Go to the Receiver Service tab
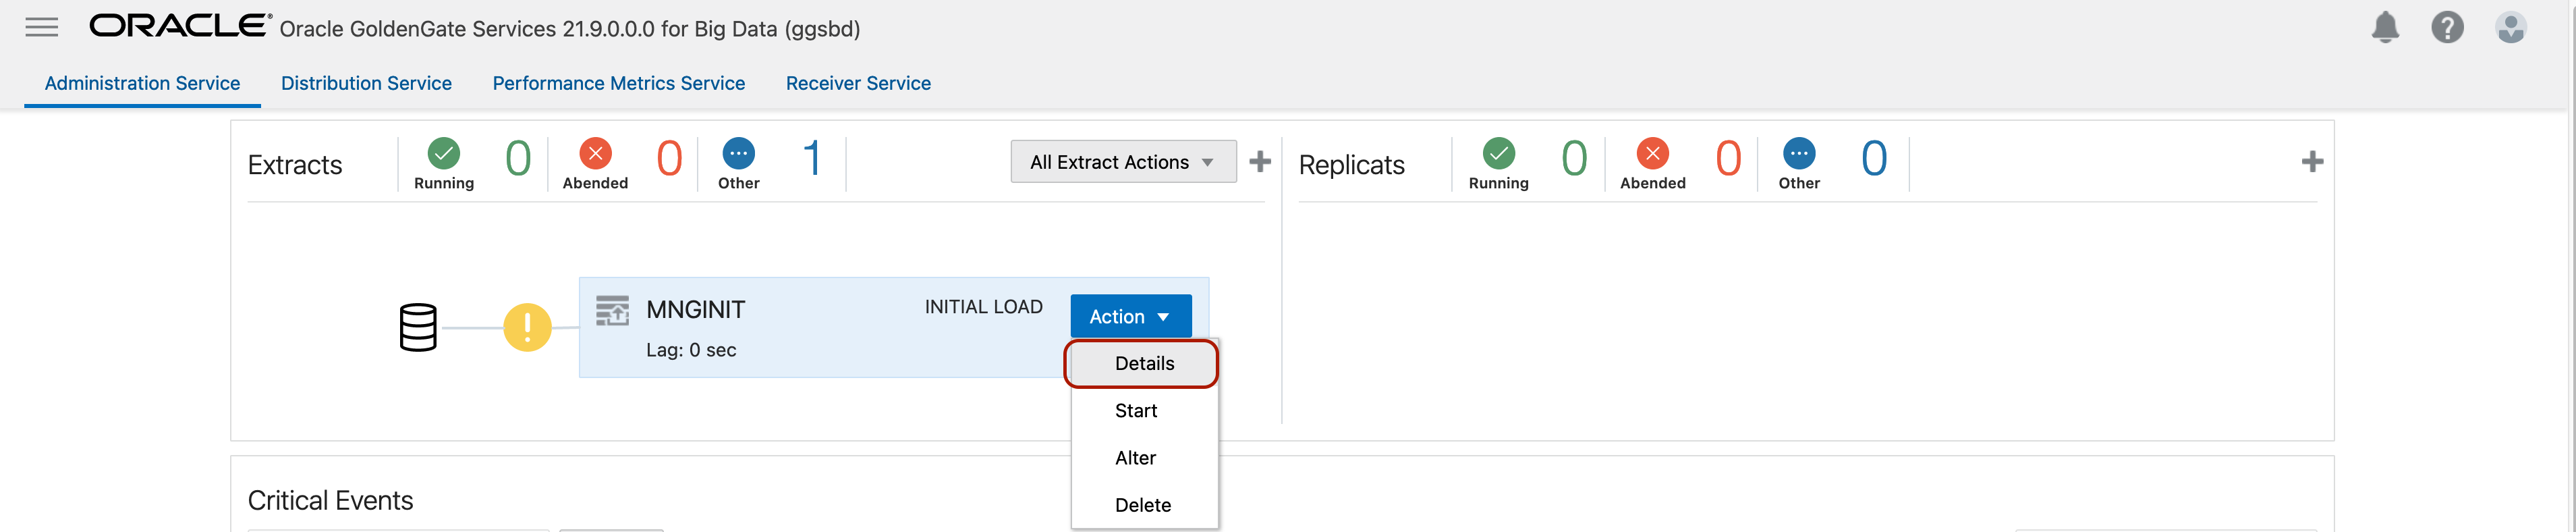The width and height of the screenshot is (2576, 532). (x=858, y=84)
